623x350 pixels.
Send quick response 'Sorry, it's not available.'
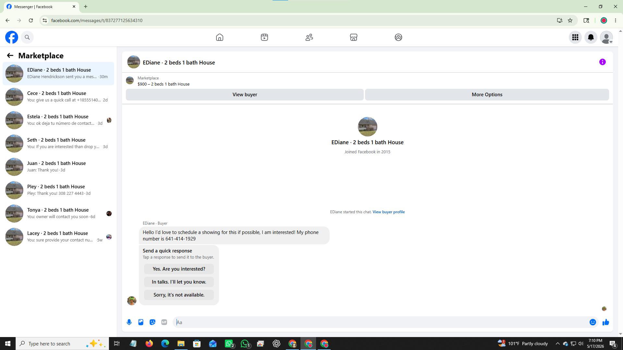point(179,295)
